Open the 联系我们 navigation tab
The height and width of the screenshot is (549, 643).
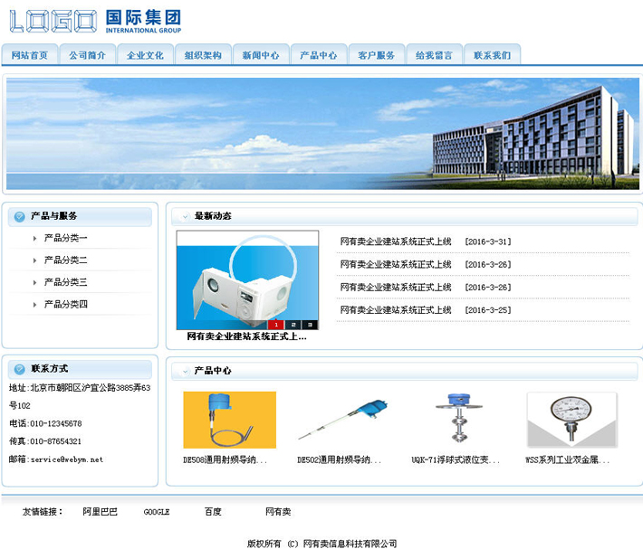pos(492,55)
